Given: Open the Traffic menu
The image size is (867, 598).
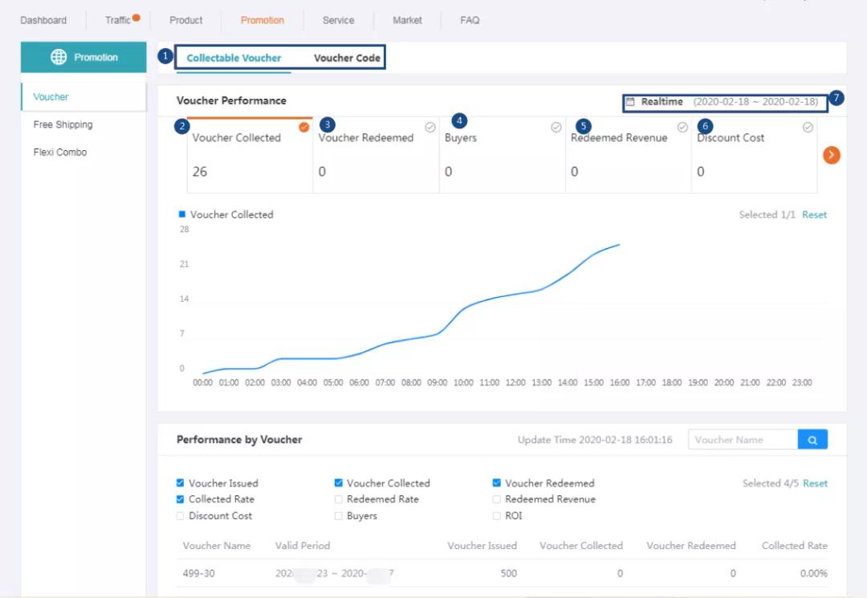Looking at the screenshot, I should point(118,20).
